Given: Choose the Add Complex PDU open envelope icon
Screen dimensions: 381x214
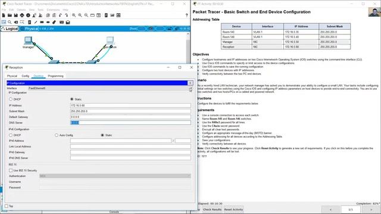Looking at the screenshot, I should [x=68, y=22].
